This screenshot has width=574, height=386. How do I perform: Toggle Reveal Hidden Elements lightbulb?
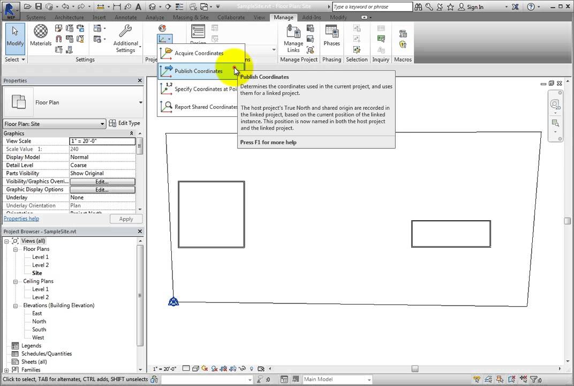coord(252,368)
